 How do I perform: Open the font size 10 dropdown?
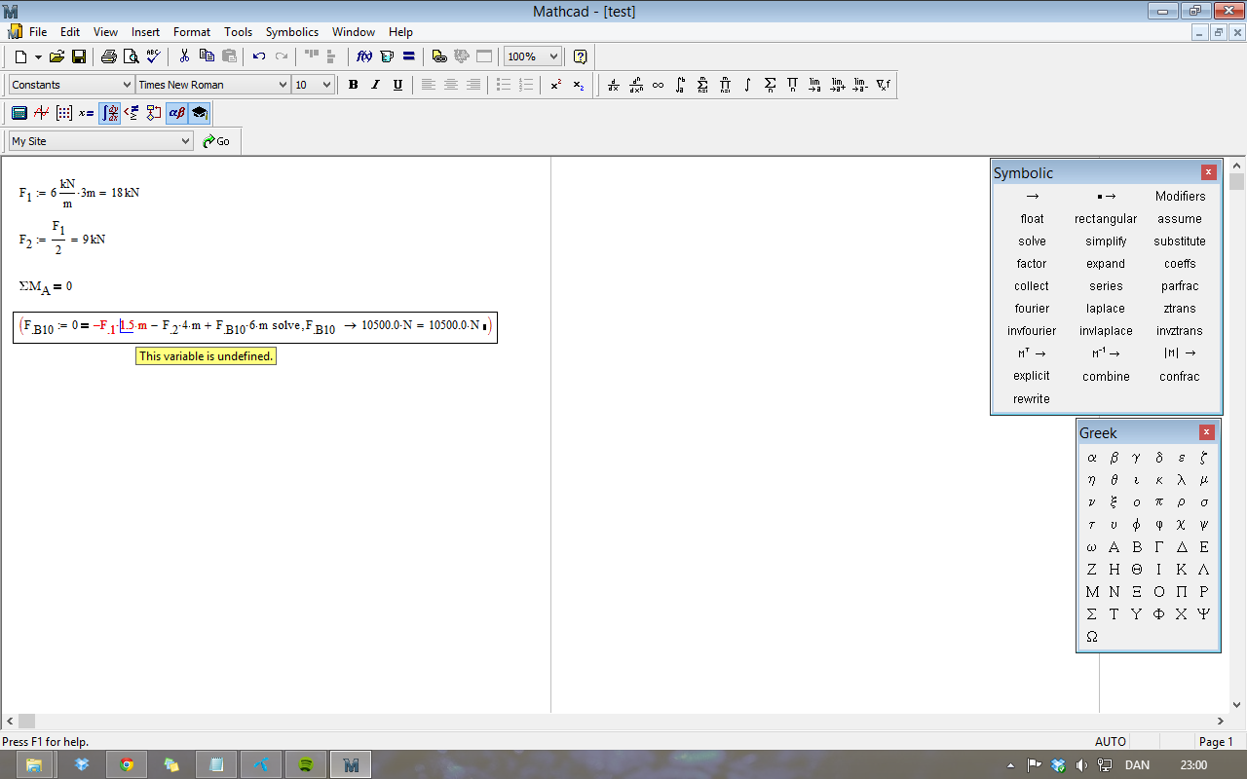click(326, 85)
